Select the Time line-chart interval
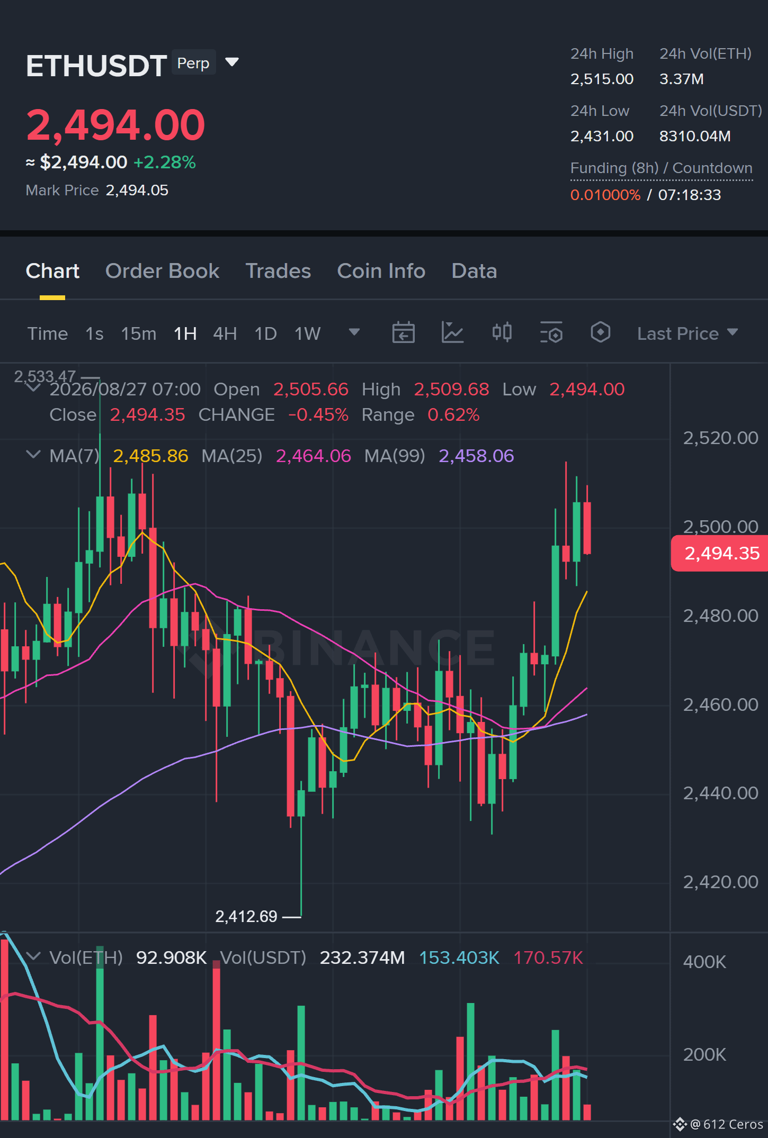 (48, 333)
